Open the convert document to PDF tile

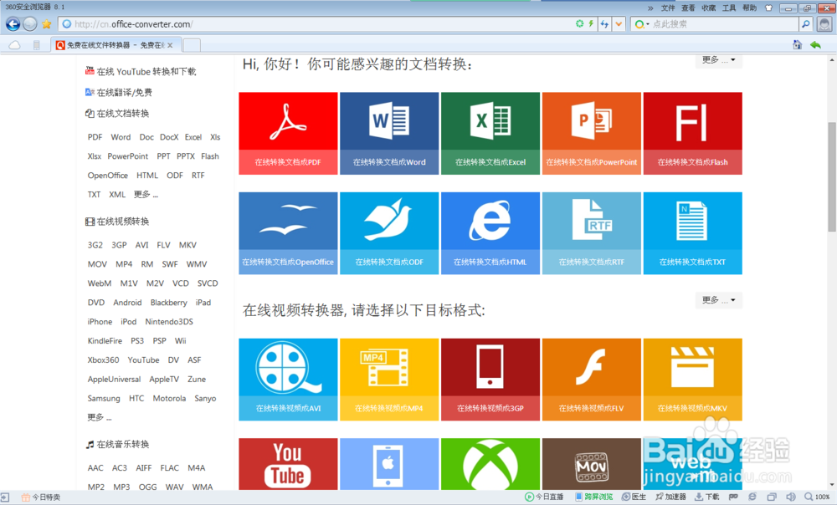(288, 133)
